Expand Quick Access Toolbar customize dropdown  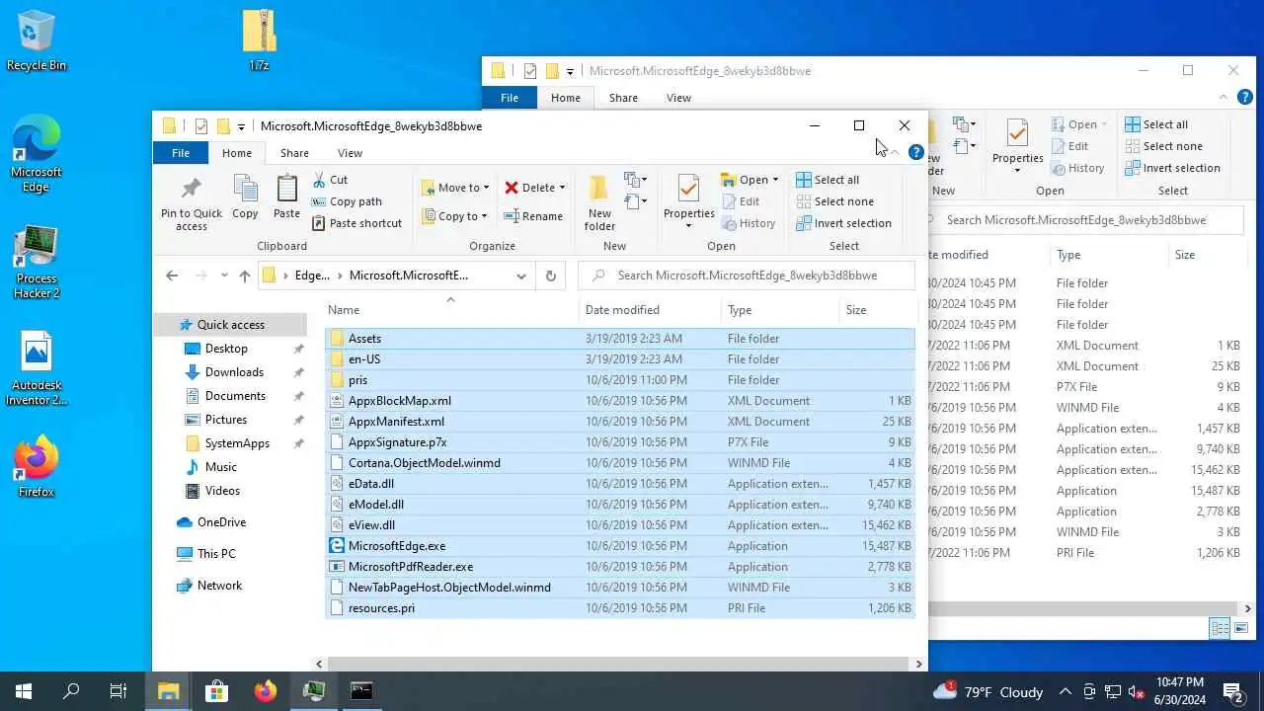pos(241,126)
